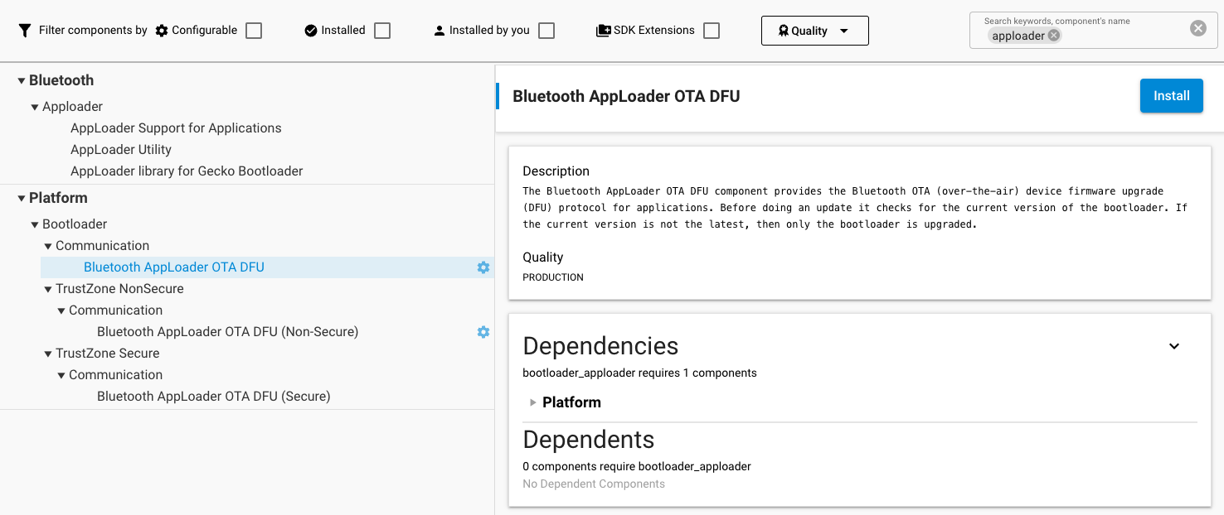Select AppLoader Utility in the tree

click(121, 149)
